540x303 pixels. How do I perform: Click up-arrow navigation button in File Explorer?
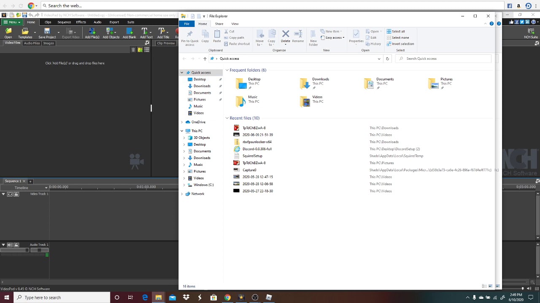[x=205, y=58]
